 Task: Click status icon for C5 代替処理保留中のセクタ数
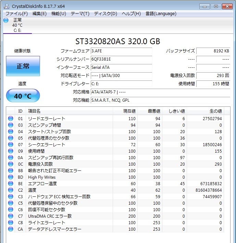click(x=11, y=203)
